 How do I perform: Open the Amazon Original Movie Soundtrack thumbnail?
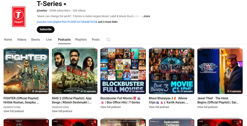123,123
